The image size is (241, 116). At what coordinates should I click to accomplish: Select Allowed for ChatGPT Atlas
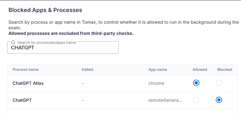pos(196,83)
